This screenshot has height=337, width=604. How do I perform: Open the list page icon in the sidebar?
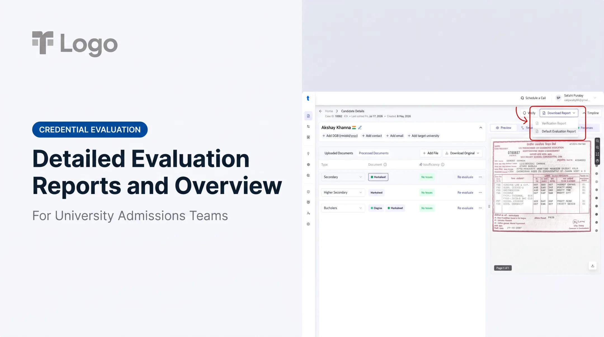point(308,137)
